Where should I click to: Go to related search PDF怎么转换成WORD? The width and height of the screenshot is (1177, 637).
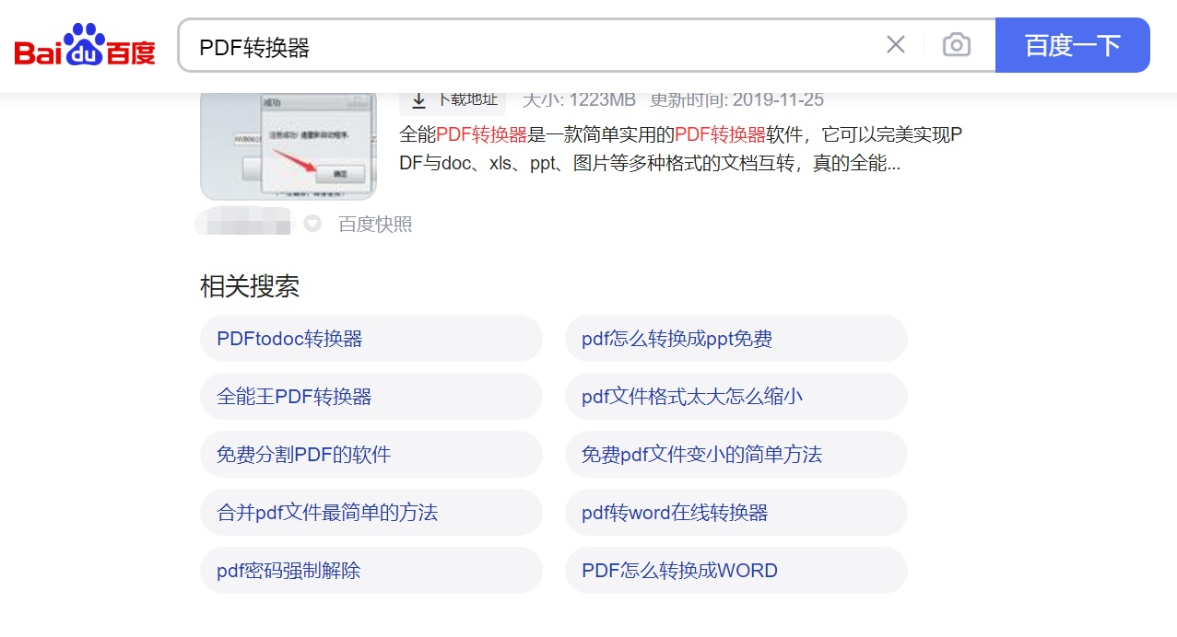pyautogui.click(x=736, y=571)
